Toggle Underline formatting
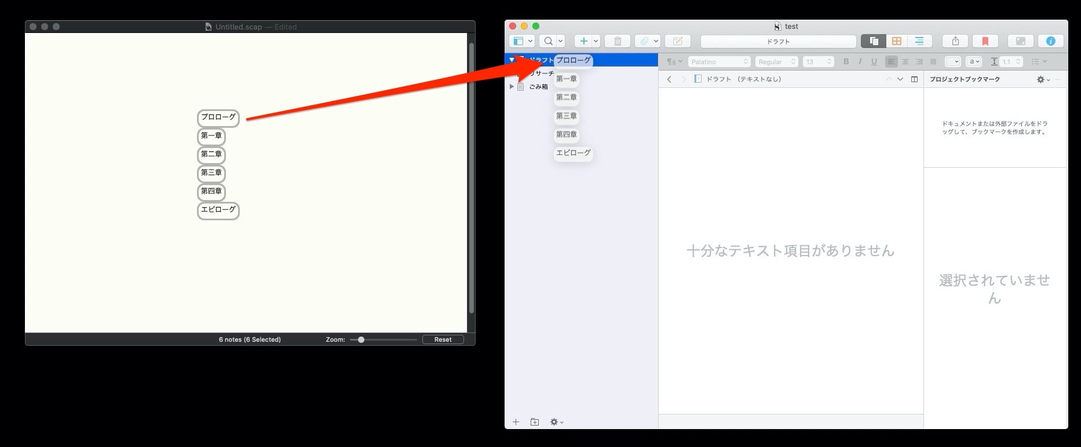 (874, 61)
